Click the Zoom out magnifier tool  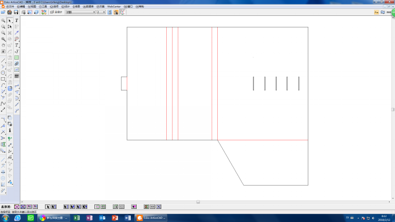(3, 26)
